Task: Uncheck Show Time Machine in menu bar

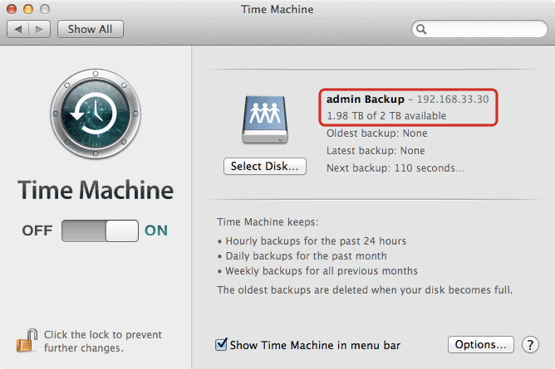Action: [x=222, y=344]
